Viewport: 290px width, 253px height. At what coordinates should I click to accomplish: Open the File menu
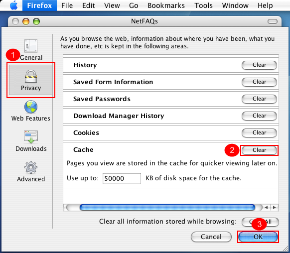click(67, 5)
